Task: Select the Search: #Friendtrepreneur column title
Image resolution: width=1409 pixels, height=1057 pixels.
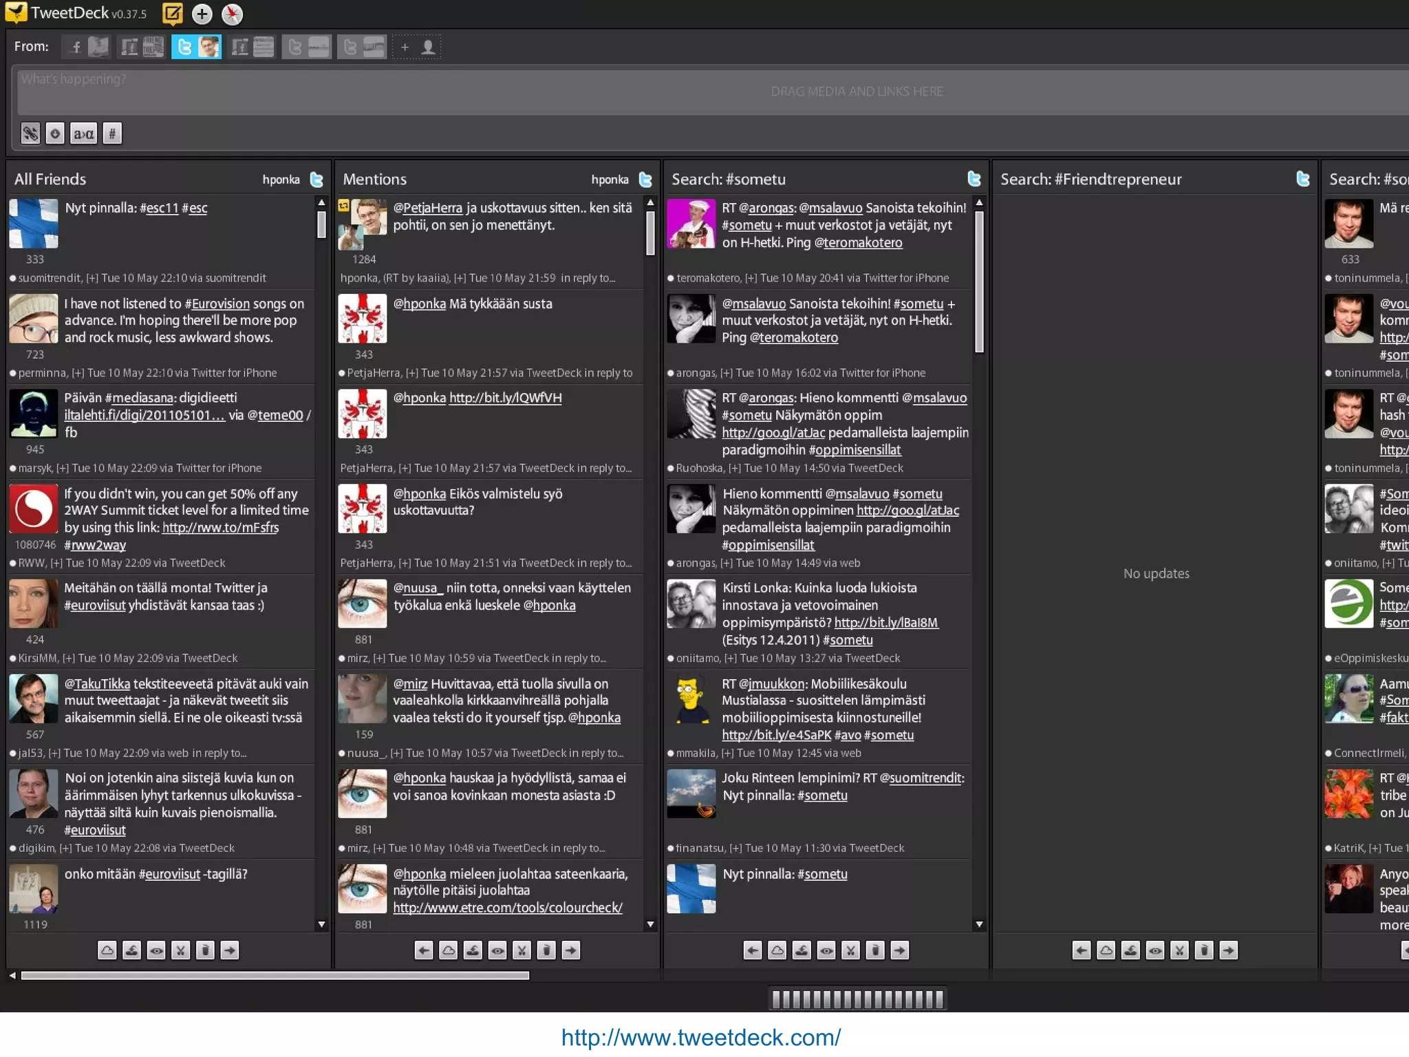Action: point(1091,179)
